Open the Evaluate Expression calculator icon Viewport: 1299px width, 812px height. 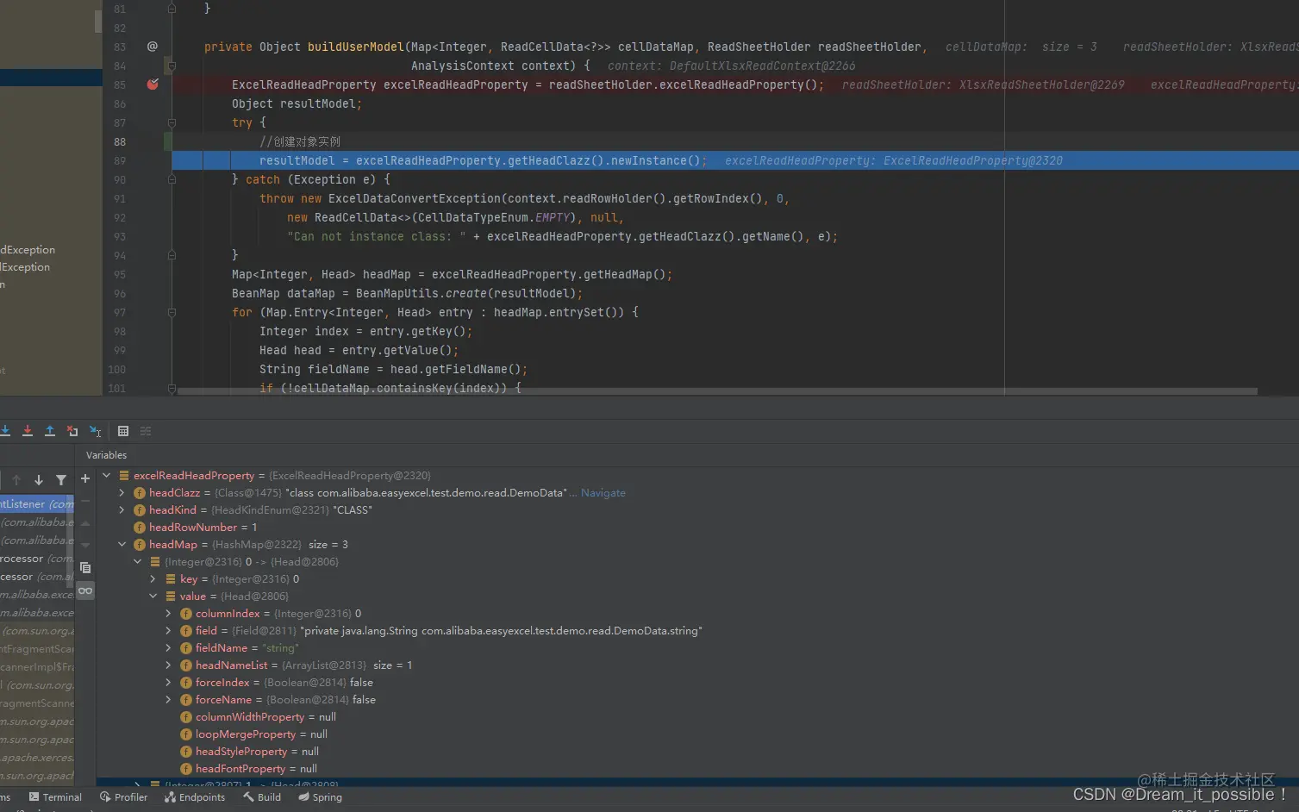tap(123, 431)
